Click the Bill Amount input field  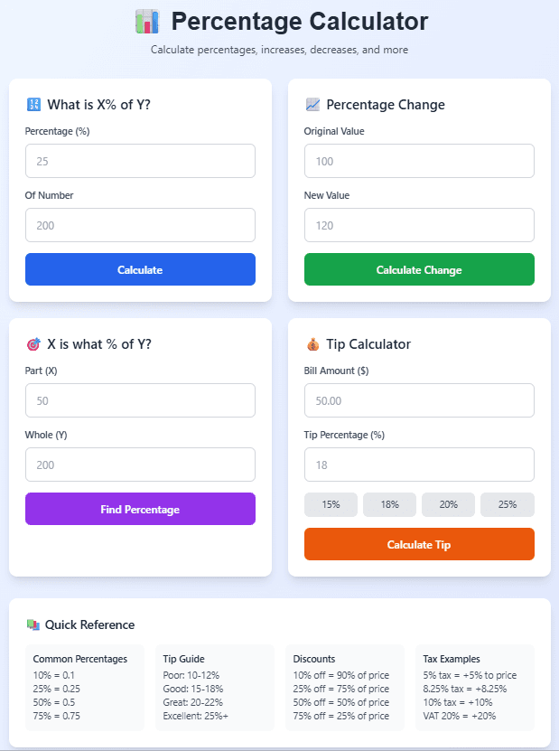418,400
